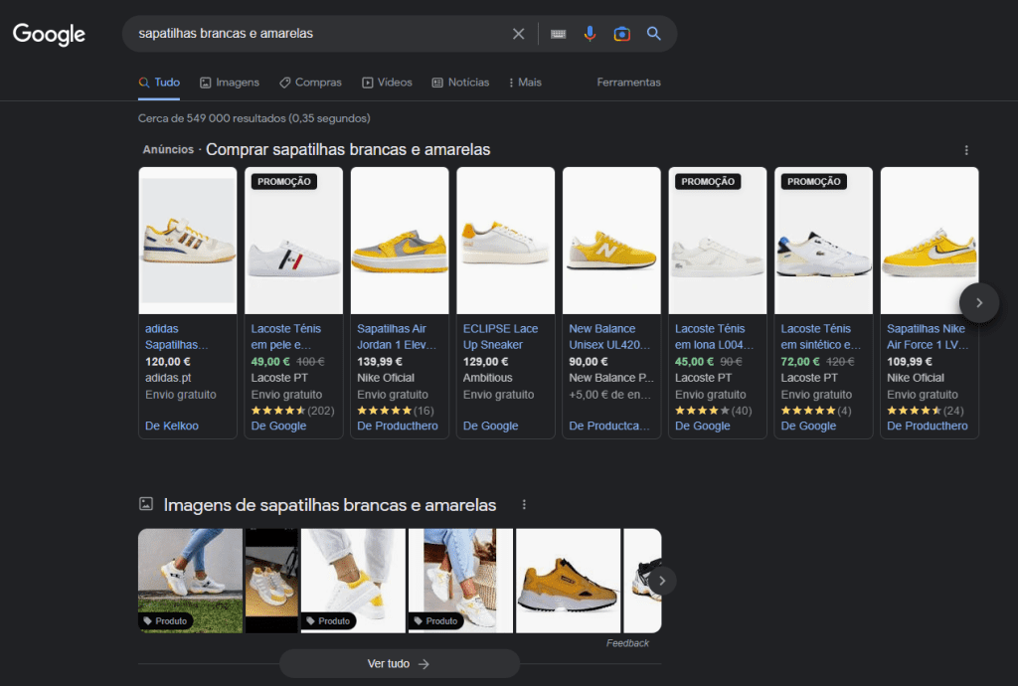The height and width of the screenshot is (686, 1018).
Task: Click the (202) star rating
Action: (x=293, y=411)
